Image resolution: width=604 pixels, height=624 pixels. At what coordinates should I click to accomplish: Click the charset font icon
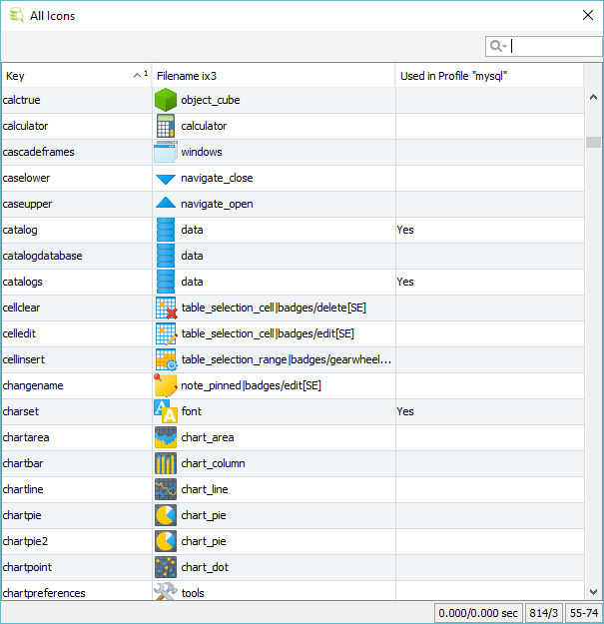point(166,411)
